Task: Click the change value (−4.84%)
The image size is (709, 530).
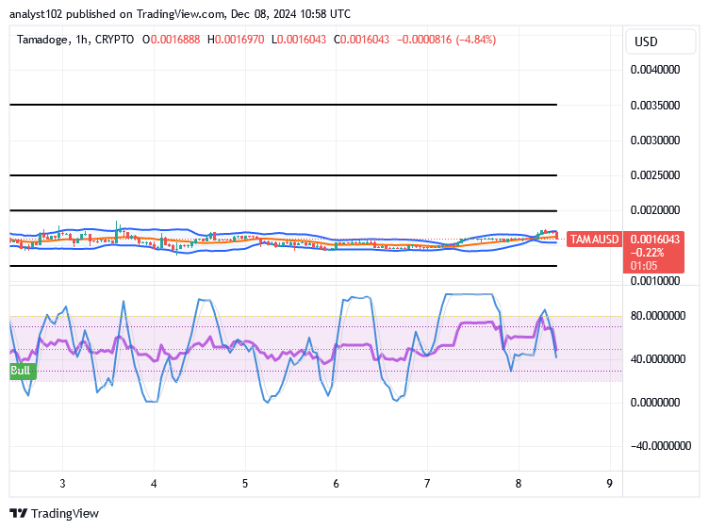Action: click(x=476, y=40)
